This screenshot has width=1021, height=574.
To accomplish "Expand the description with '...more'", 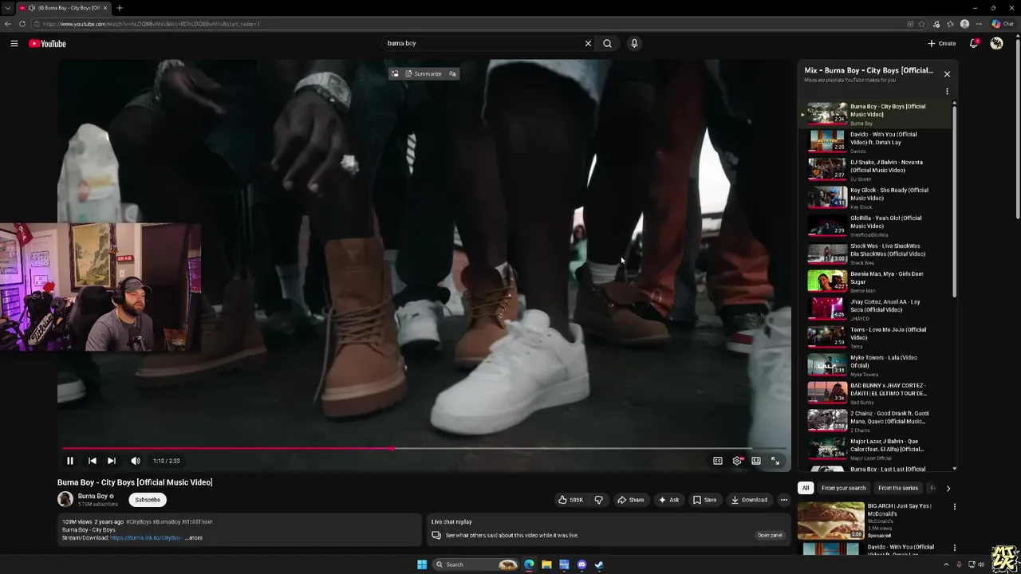I will point(194,537).
